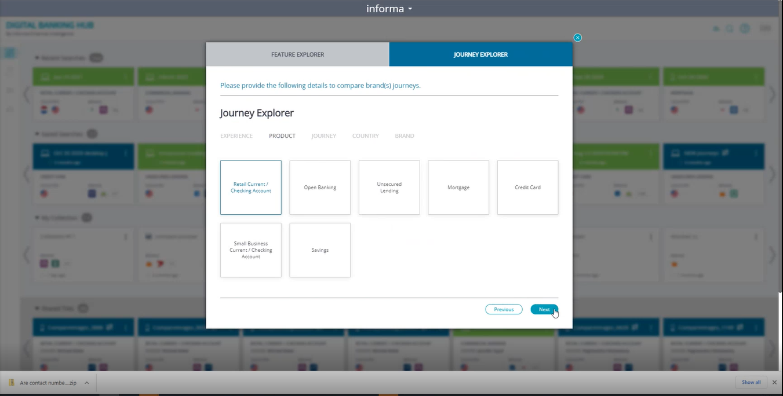Select the Journey Explorer tab
Screen dimensions: 783x396
tap(480, 54)
